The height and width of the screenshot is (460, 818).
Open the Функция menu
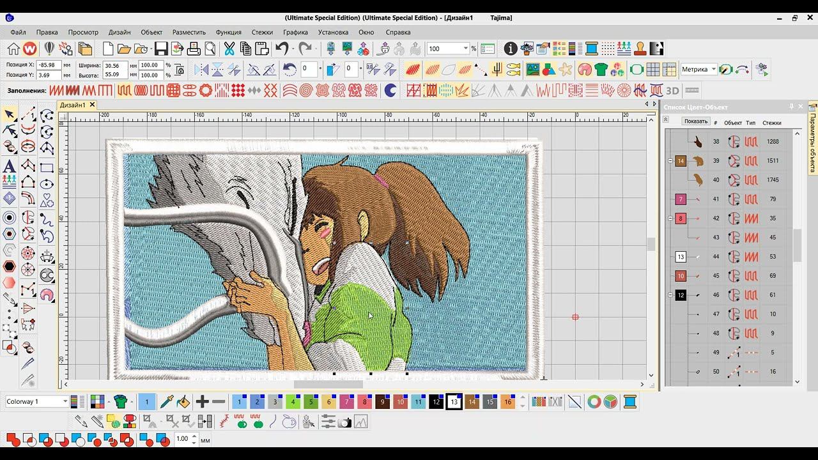pyautogui.click(x=228, y=32)
